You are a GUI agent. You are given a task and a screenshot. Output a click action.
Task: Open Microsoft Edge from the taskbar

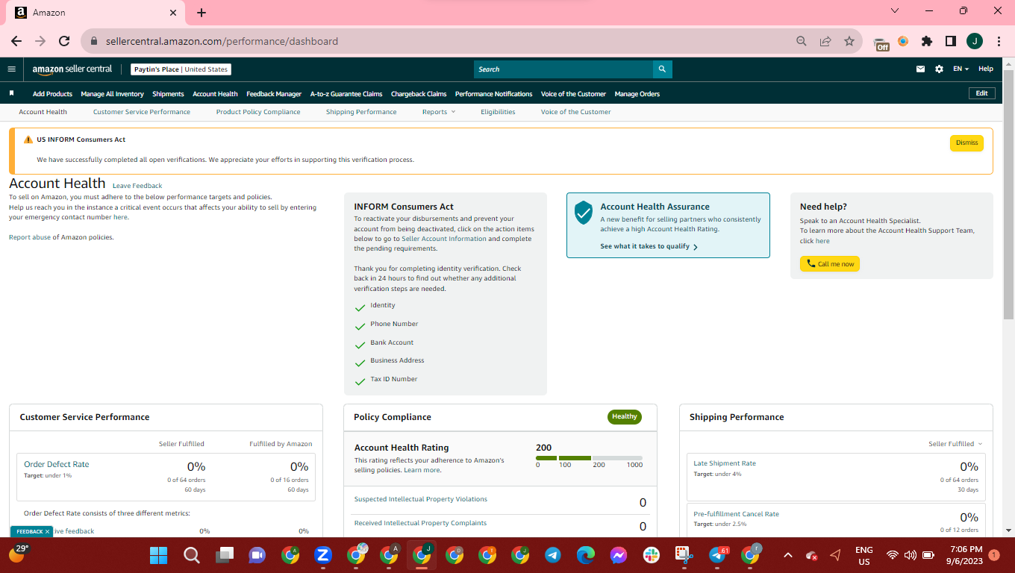586,555
